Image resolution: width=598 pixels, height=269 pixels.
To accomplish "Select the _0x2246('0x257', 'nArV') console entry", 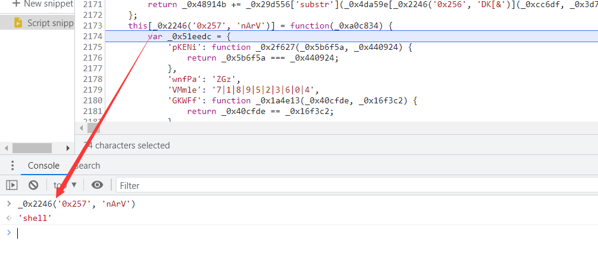I will [76, 204].
